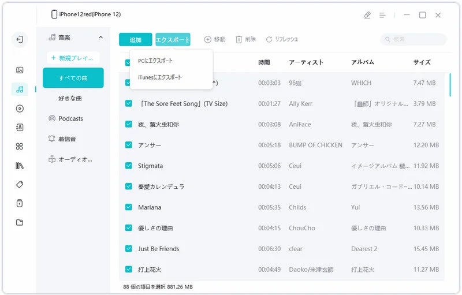
Task: Click the edit pencil icon in title bar
Action: point(367,15)
